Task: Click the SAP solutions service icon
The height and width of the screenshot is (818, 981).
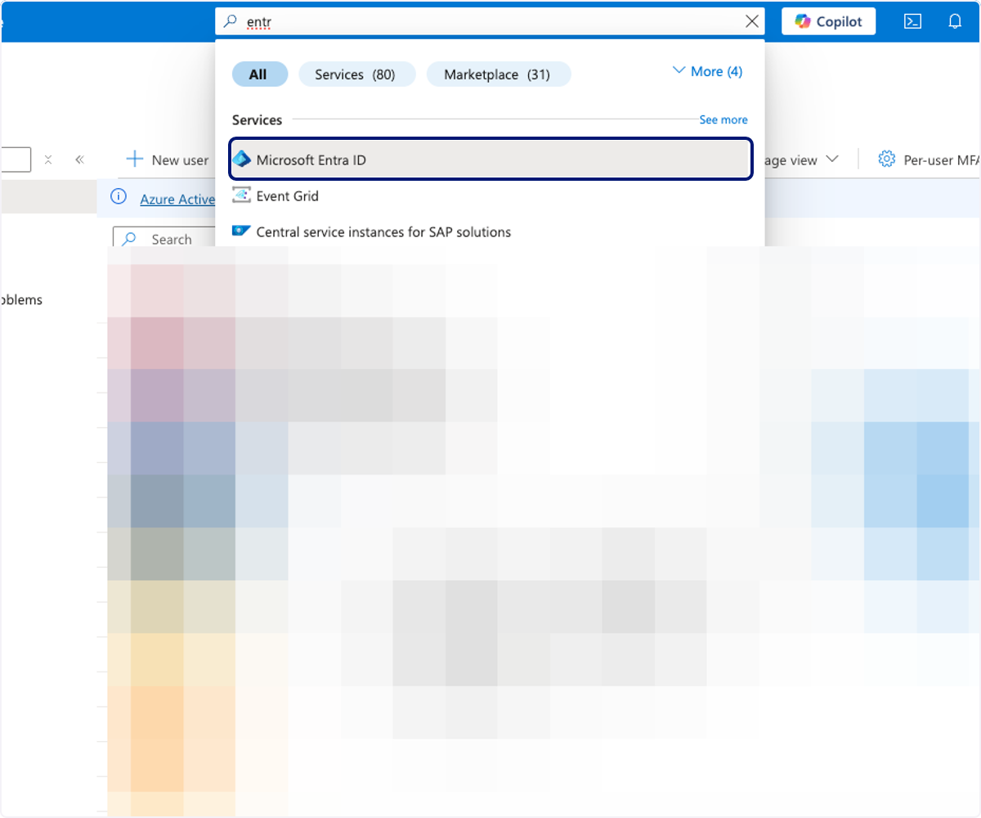Action: (241, 231)
